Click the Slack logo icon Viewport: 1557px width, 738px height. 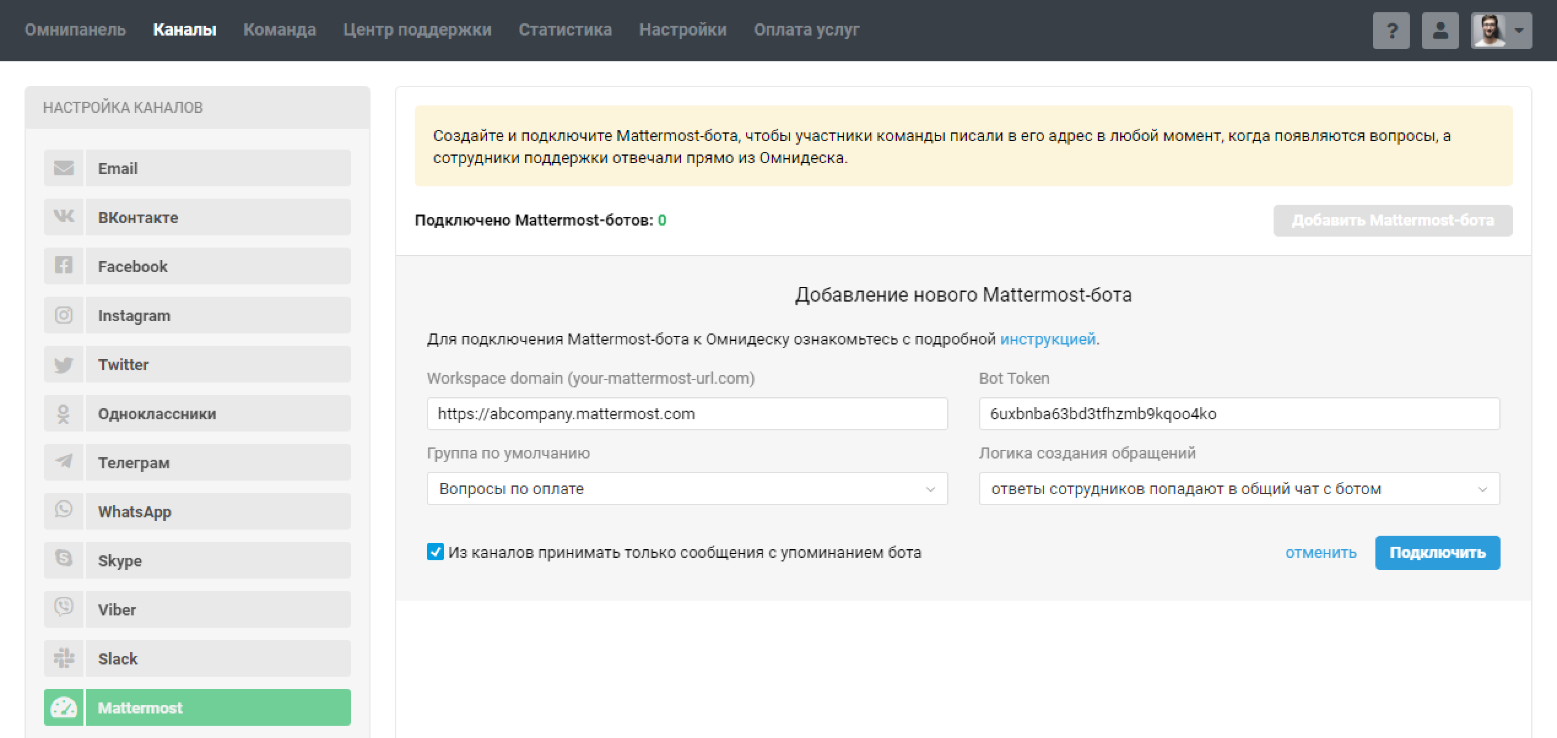tap(64, 658)
